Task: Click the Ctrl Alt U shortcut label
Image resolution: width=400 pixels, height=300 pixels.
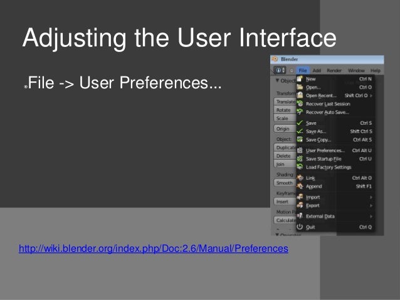Action: click(362, 151)
